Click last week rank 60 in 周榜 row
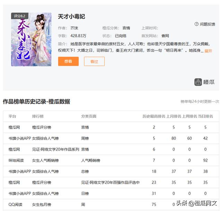Screen dimensions: 222x211 [x=189, y=138]
